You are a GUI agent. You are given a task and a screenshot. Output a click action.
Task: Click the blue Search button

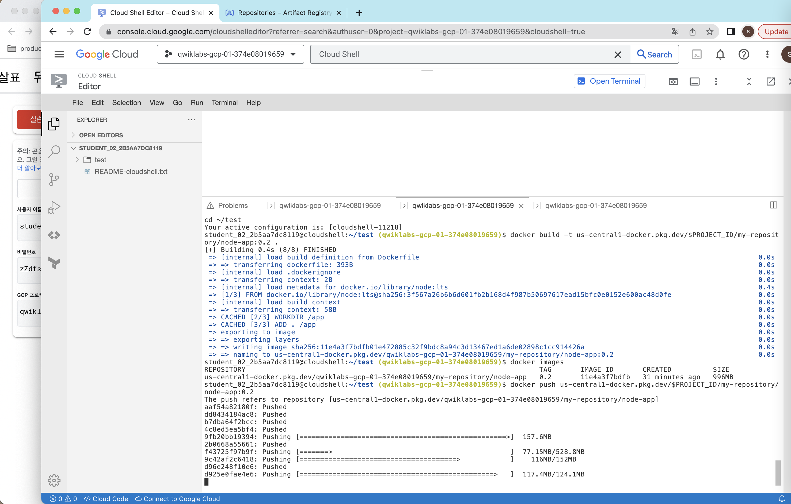(x=655, y=55)
